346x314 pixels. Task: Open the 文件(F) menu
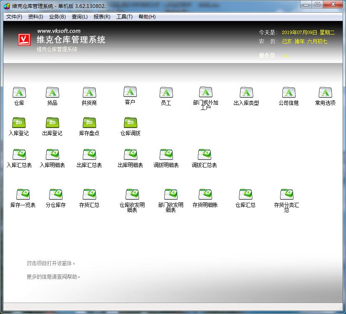coord(14,17)
